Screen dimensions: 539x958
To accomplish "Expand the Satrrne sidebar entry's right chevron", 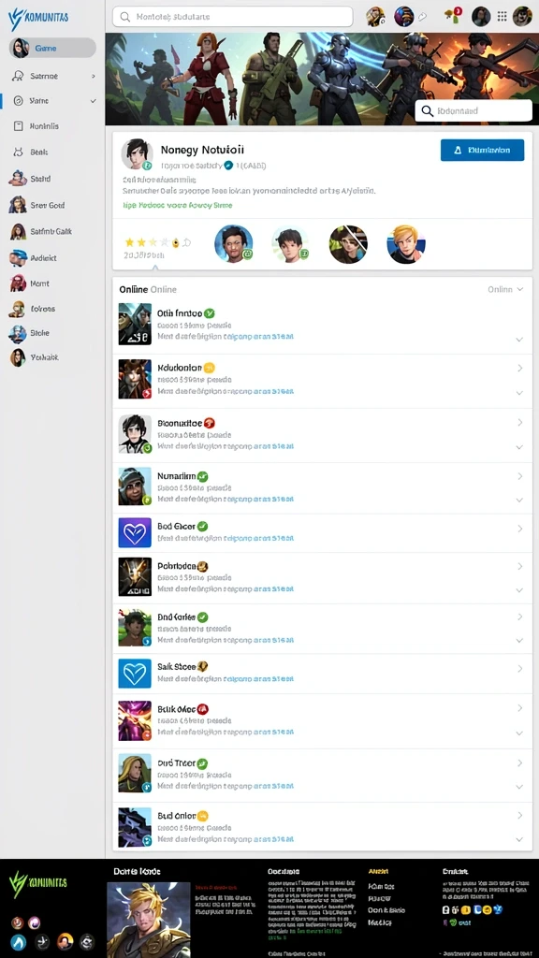I will tap(94, 77).
